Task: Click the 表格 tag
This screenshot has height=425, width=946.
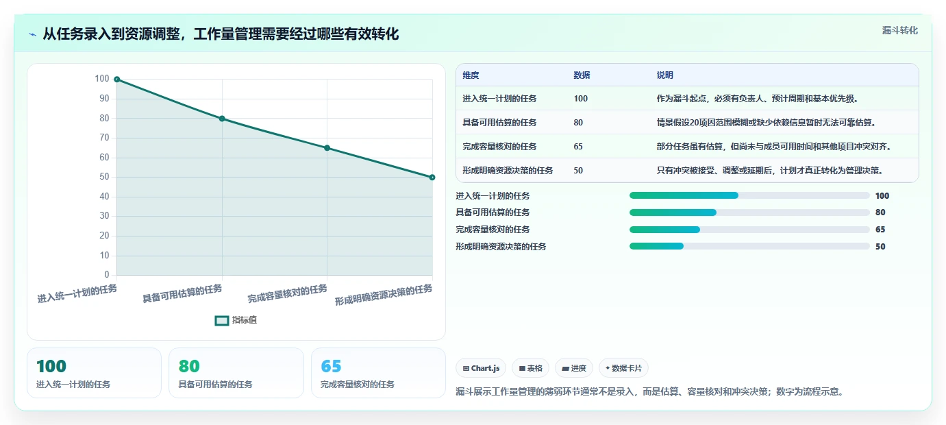Action: pyautogui.click(x=530, y=368)
